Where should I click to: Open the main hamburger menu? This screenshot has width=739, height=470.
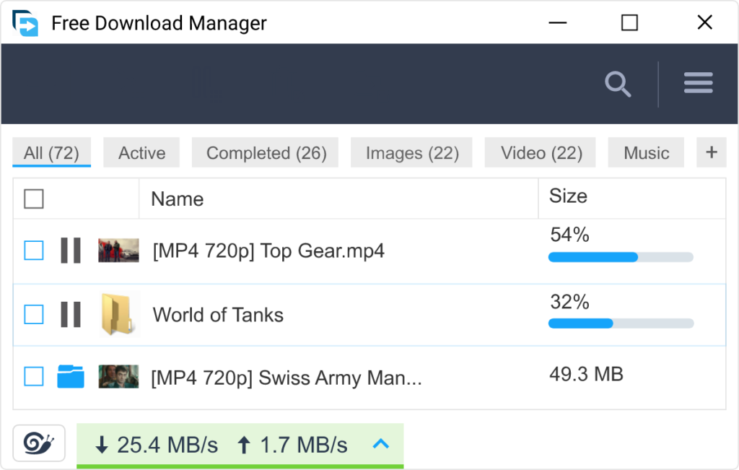pos(698,82)
